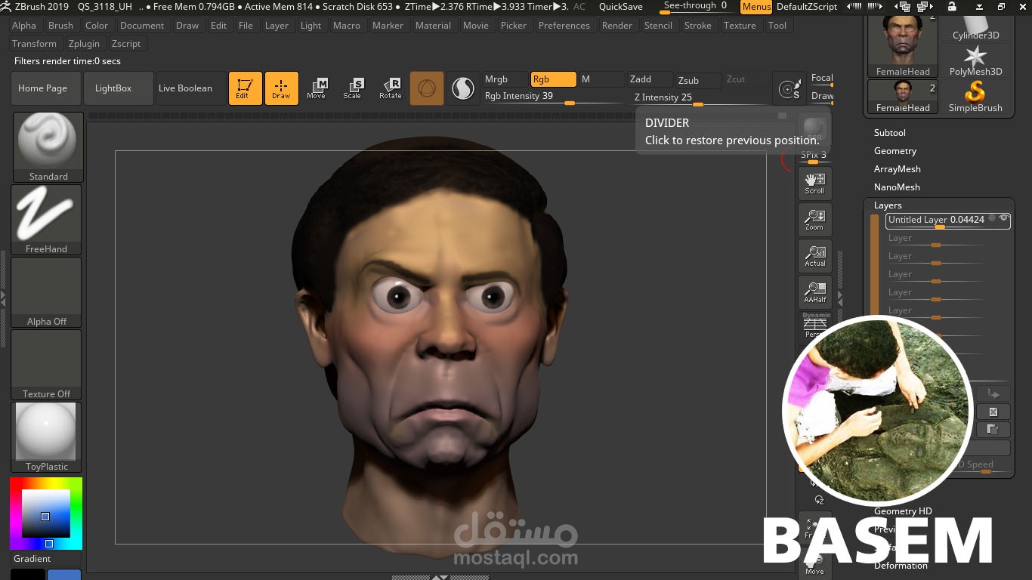The height and width of the screenshot is (580, 1032).
Task: Select the SimpleBrush tool
Action: pos(975,97)
